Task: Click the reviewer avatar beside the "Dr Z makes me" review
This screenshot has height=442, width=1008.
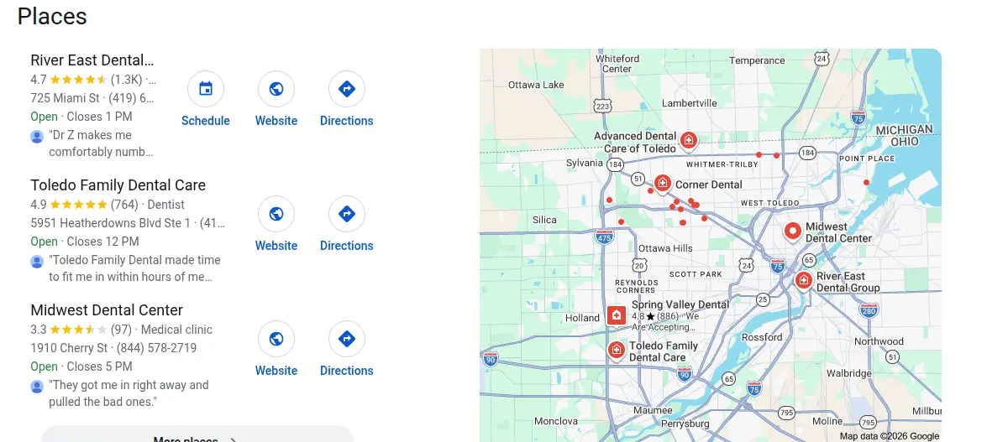Action: pos(37,136)
